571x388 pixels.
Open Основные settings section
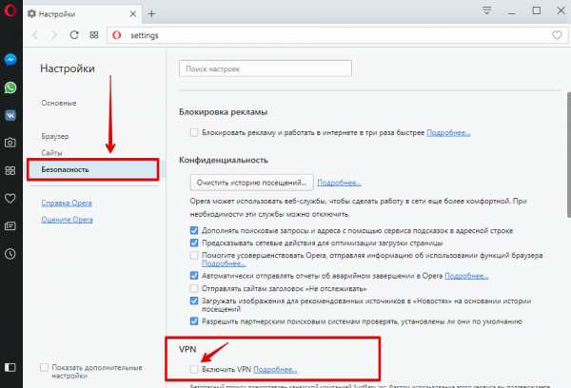pyautogui.click(x=59, y=103)
